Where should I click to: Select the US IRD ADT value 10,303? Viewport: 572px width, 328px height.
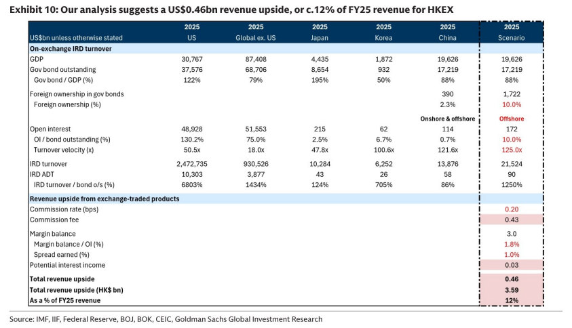click(192, 175)
